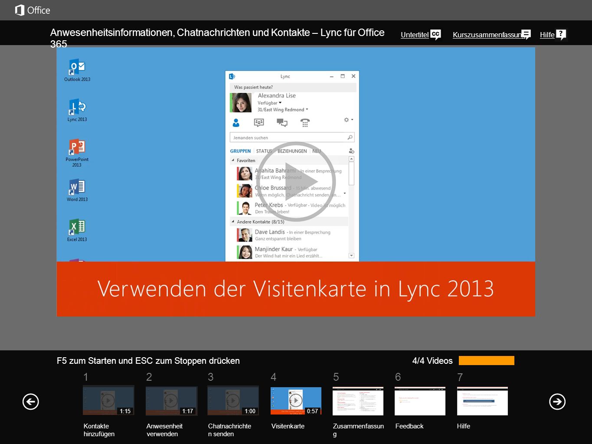Click the Hilfe question mark icon
The height and width of the screenshot is (444, 592).
[561, 34]
